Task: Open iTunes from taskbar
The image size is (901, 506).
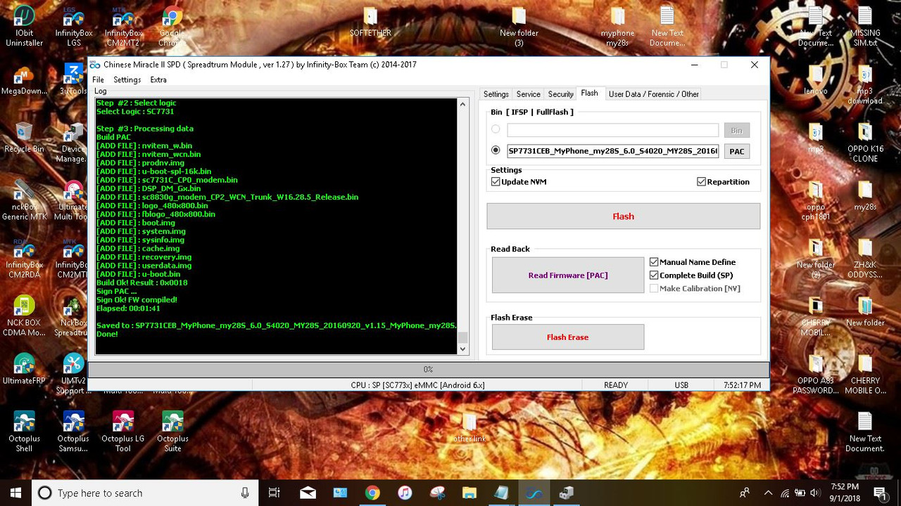Action: 405,493
